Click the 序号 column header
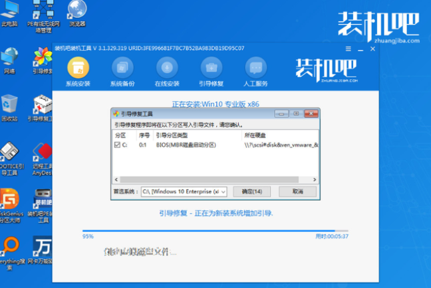Viewport: 431px width, 288px height. point(145,135)
